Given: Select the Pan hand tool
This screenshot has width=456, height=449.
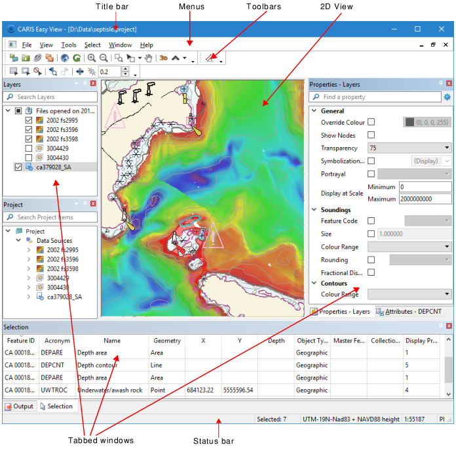Looking at the screenshot, I should 149,58.
